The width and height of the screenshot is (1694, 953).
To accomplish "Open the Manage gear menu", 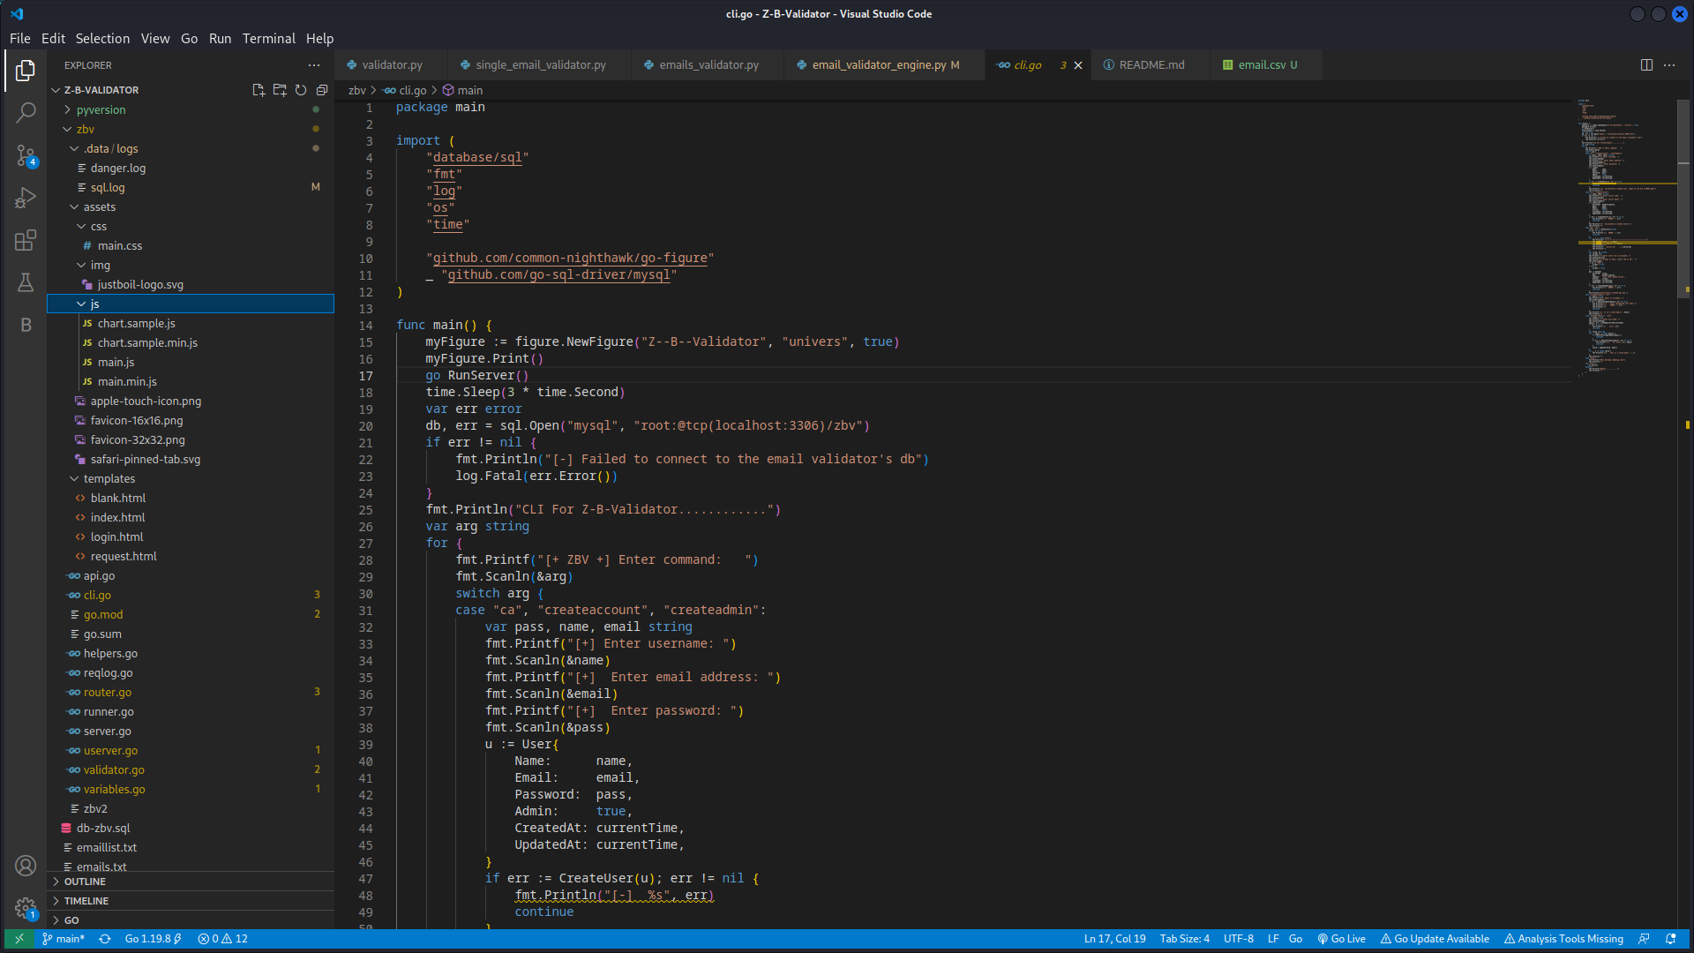I will click(x=26, y=907).
